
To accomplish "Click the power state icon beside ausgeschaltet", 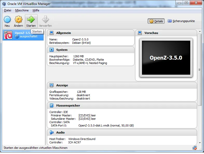I will 17,37.
